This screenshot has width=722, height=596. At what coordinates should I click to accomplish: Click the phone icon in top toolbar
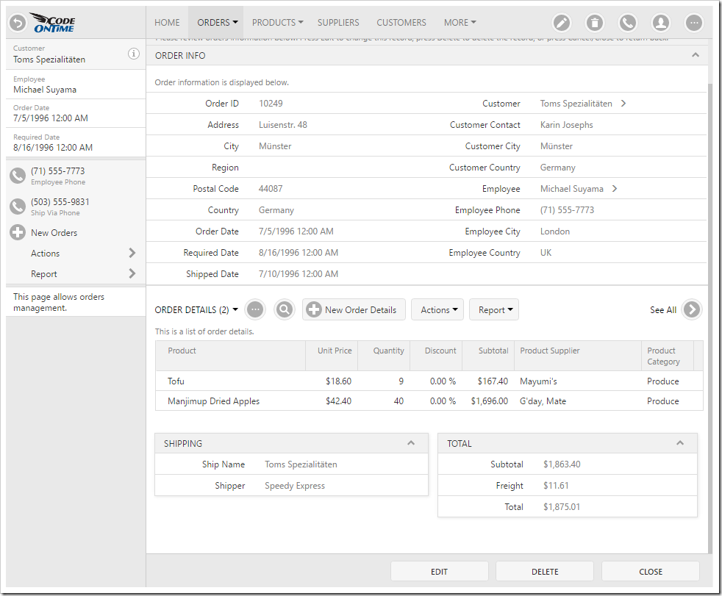[x=628, y=23]
